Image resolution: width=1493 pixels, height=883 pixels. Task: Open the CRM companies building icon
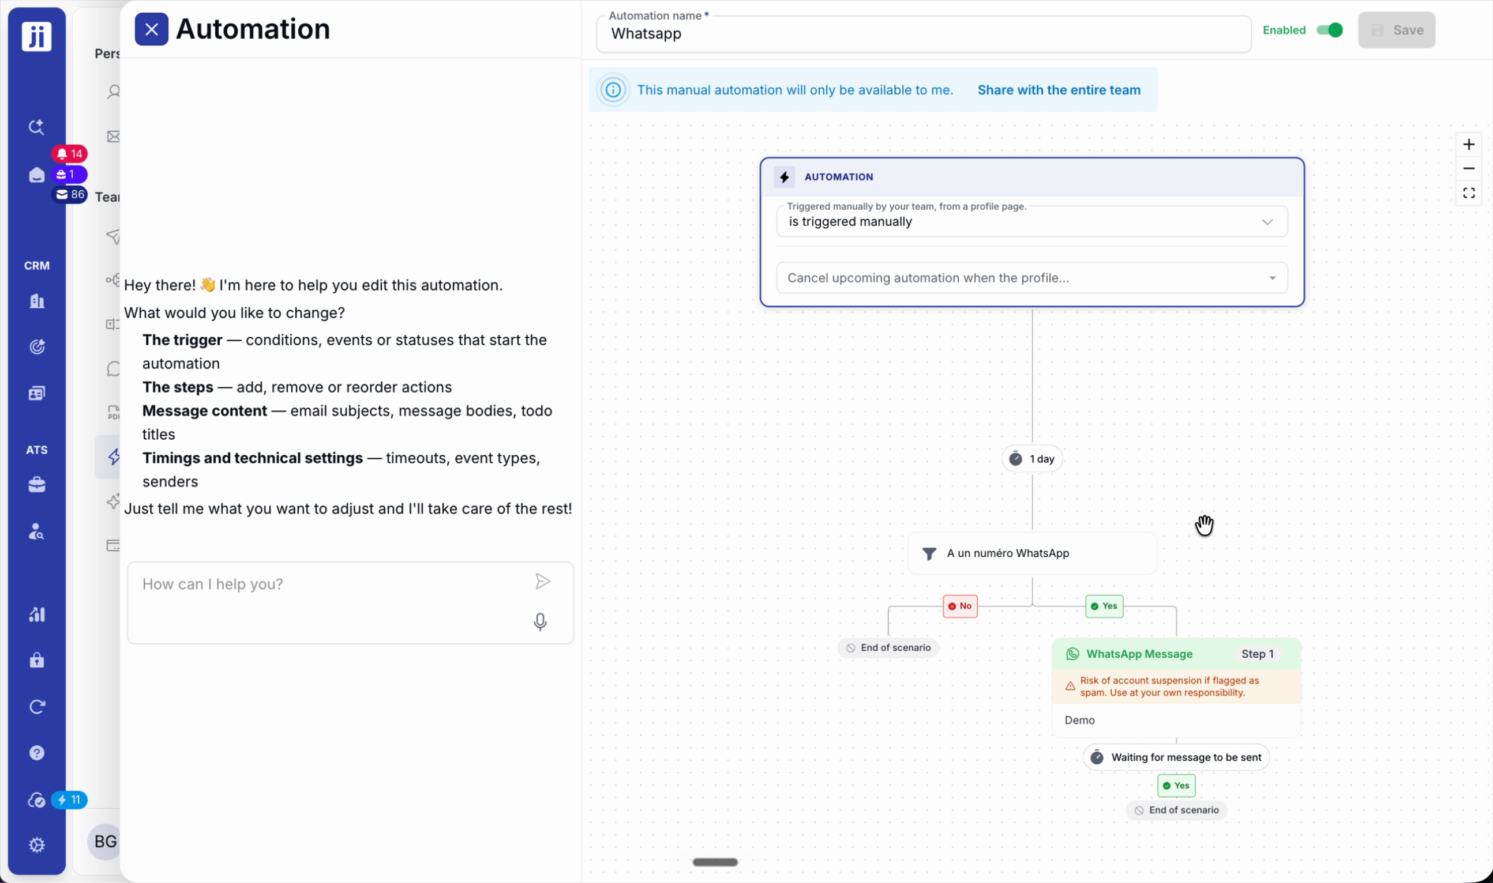click(x=37, y=301)
